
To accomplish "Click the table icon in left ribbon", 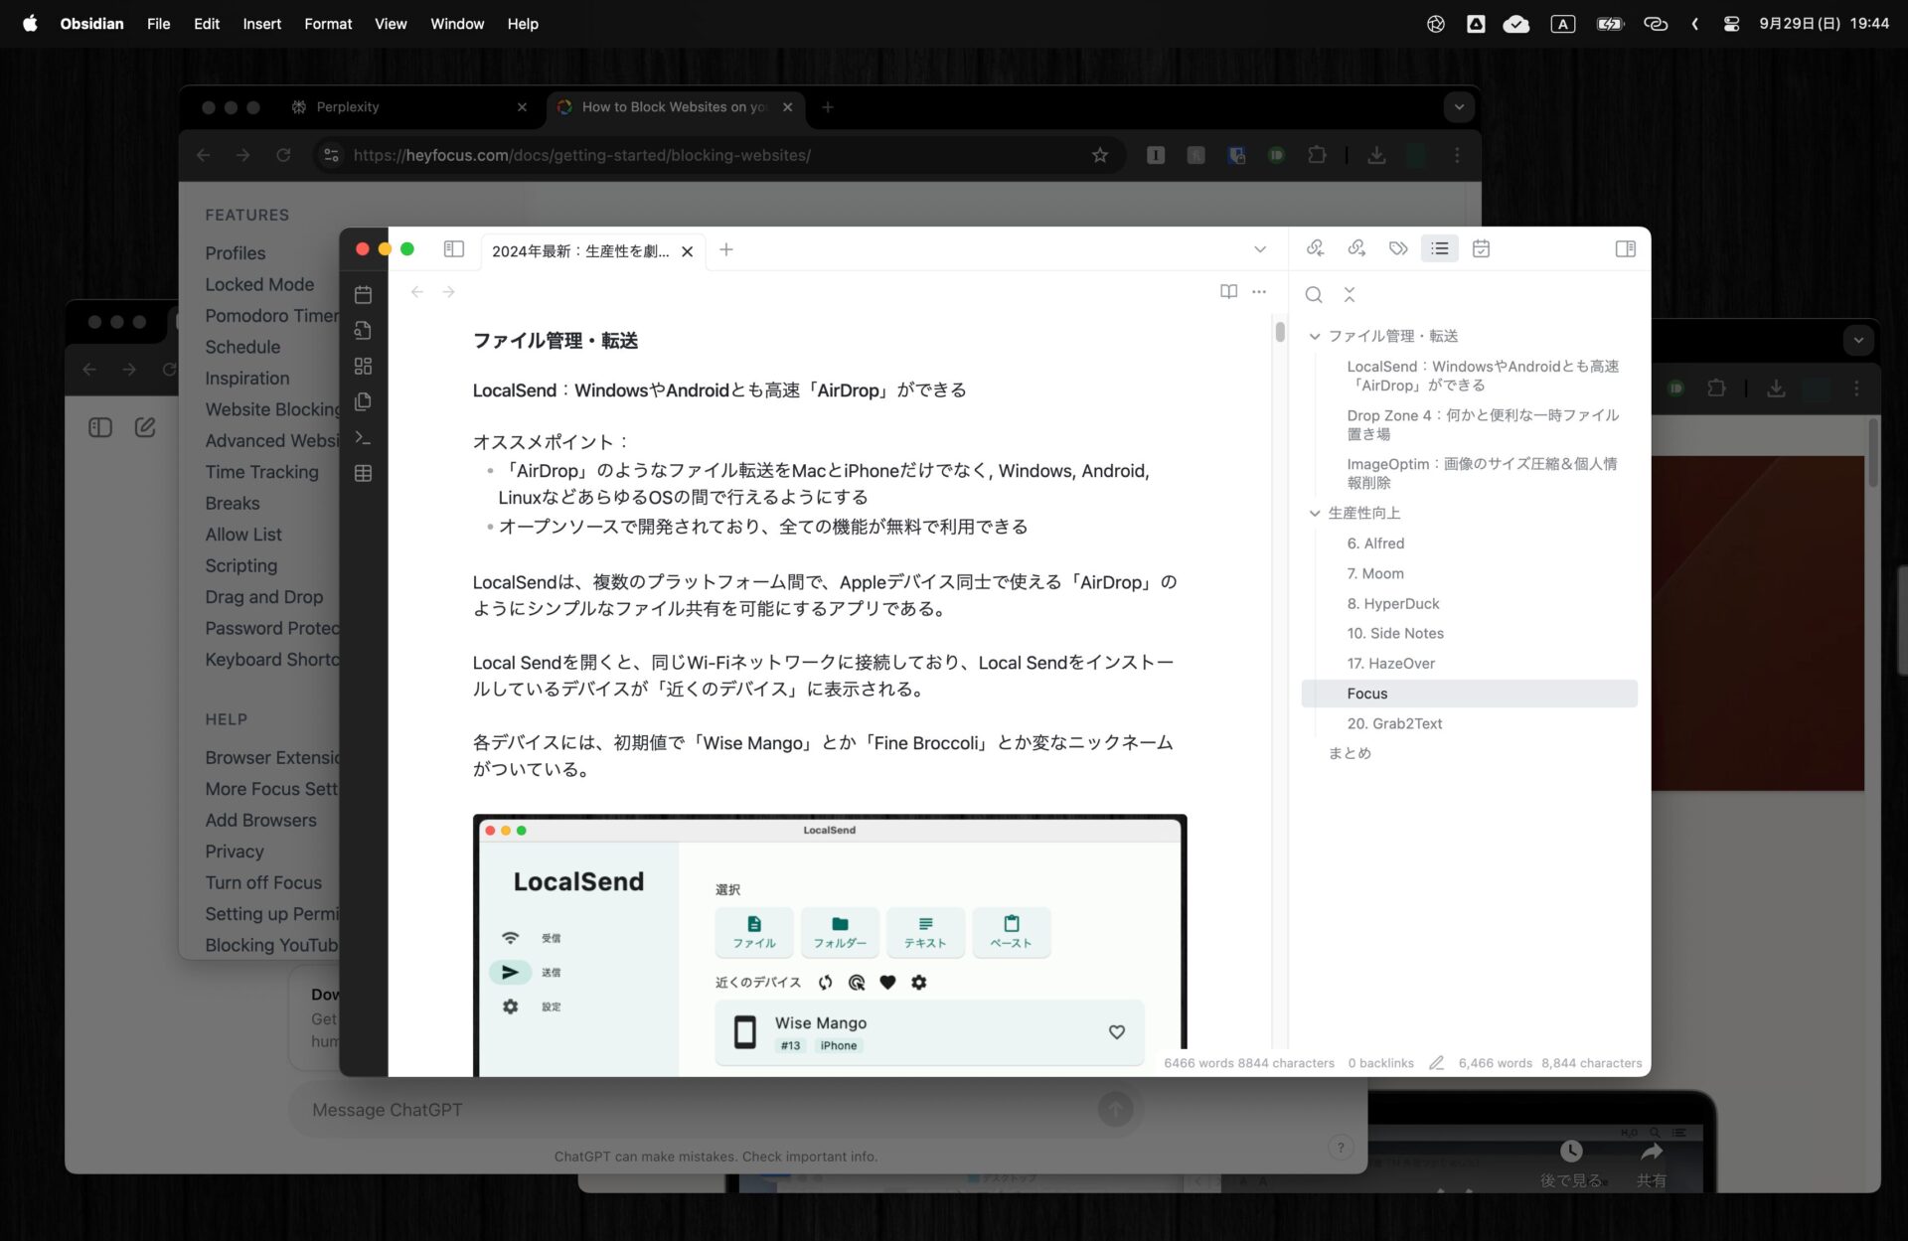I will point(364,474).
